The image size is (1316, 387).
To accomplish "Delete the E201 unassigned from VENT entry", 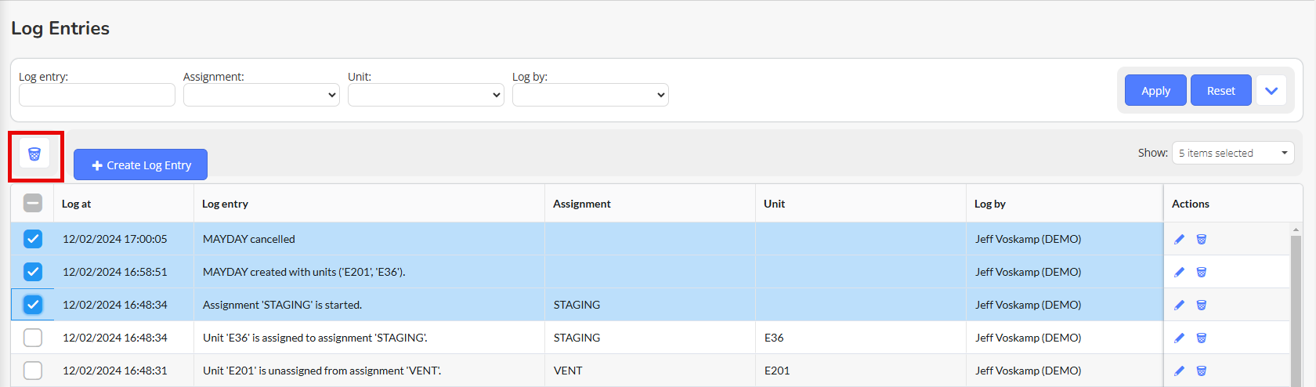I will click(1201, 371).
